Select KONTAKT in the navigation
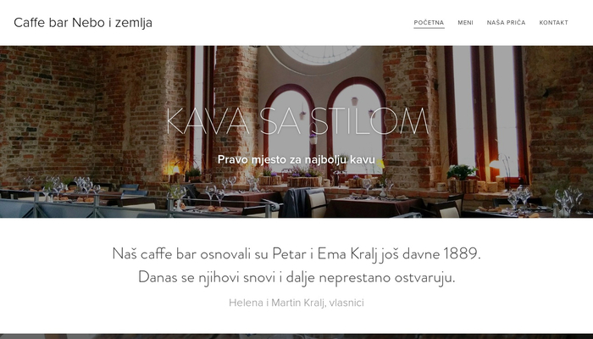The width and height of the screenshot is (593, 339). (x=554, y=23)
